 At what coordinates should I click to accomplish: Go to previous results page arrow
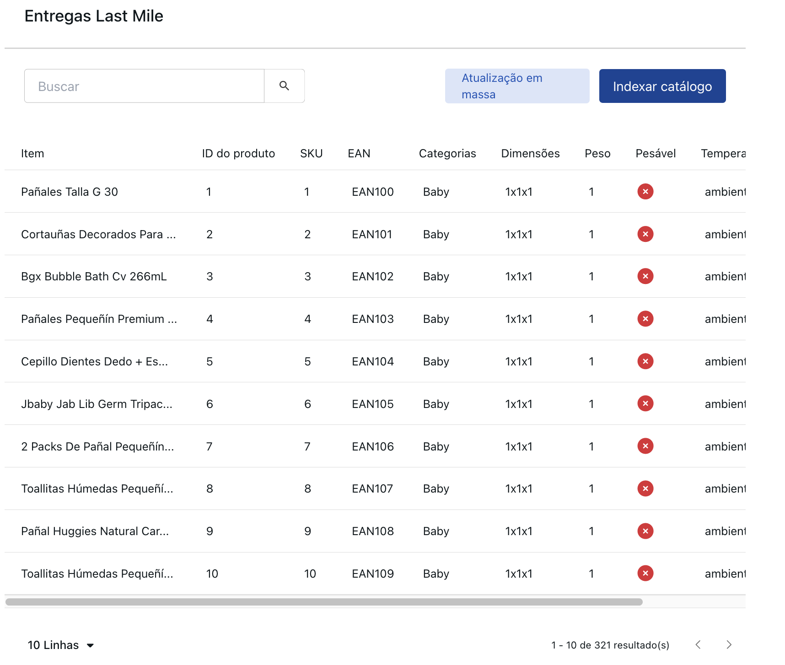(698, 645)
